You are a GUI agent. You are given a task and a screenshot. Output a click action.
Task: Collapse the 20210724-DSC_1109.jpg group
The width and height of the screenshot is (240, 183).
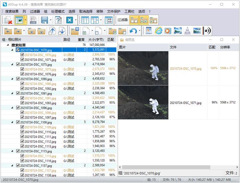tap(13, 122)
